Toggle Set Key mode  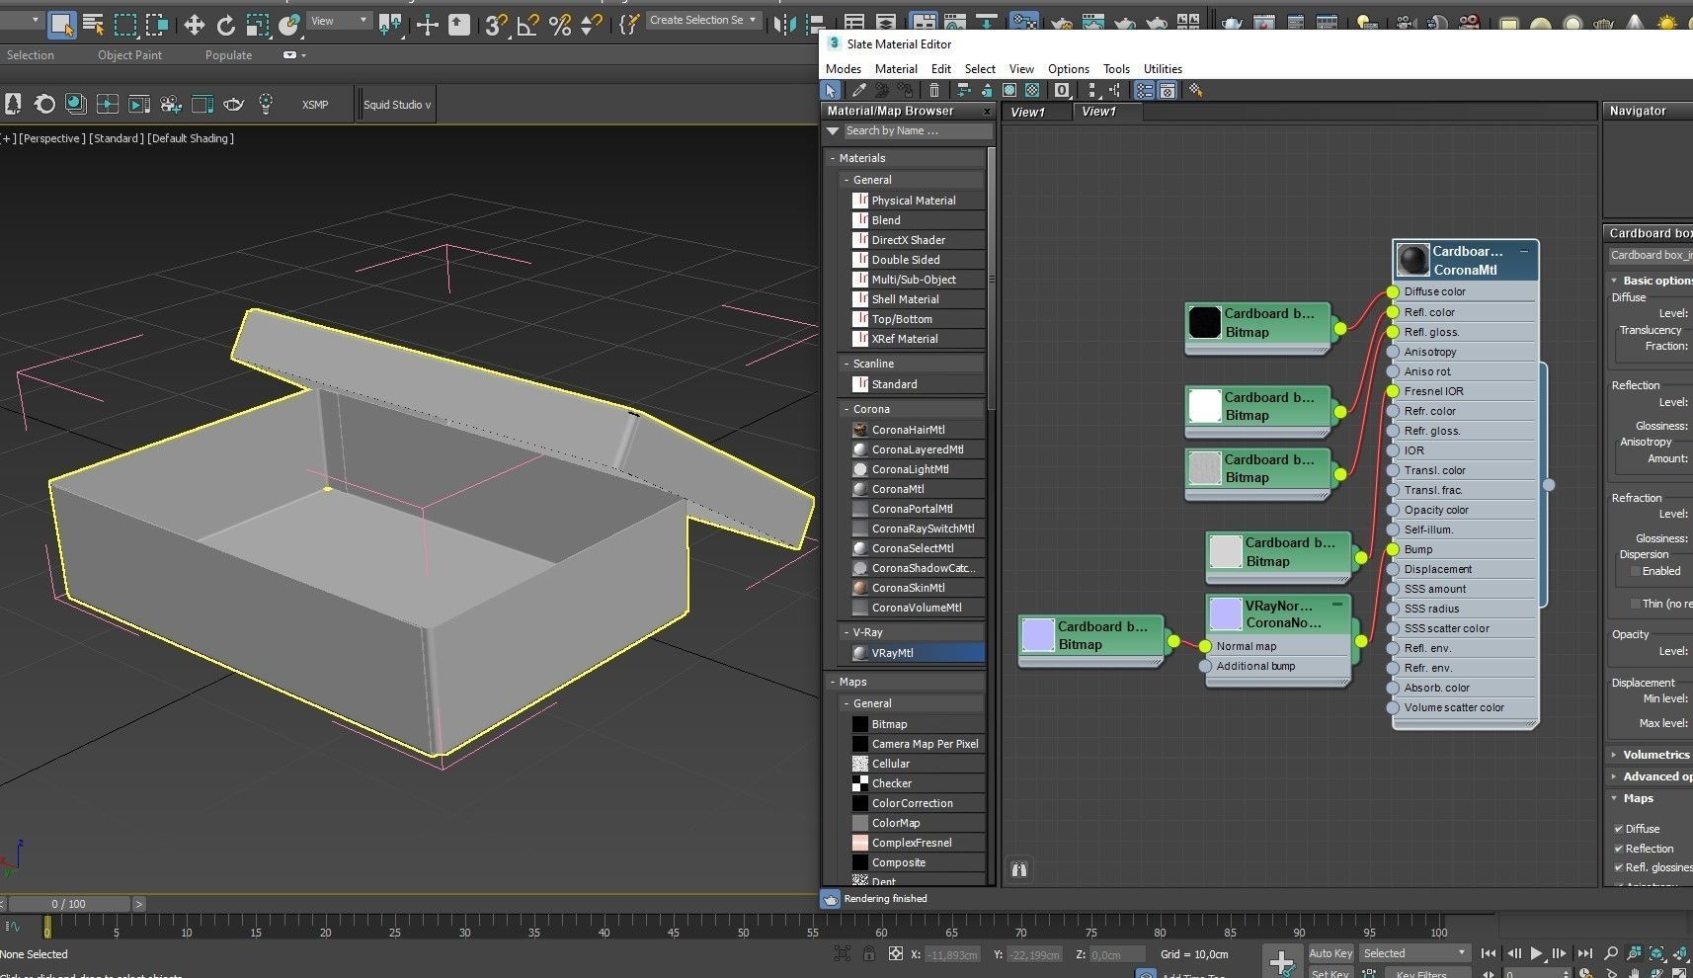click(1330, 973)
